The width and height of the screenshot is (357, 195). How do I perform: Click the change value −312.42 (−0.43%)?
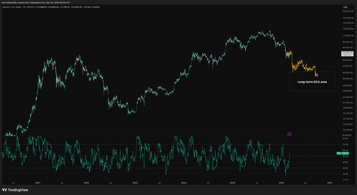click(91, 7)
